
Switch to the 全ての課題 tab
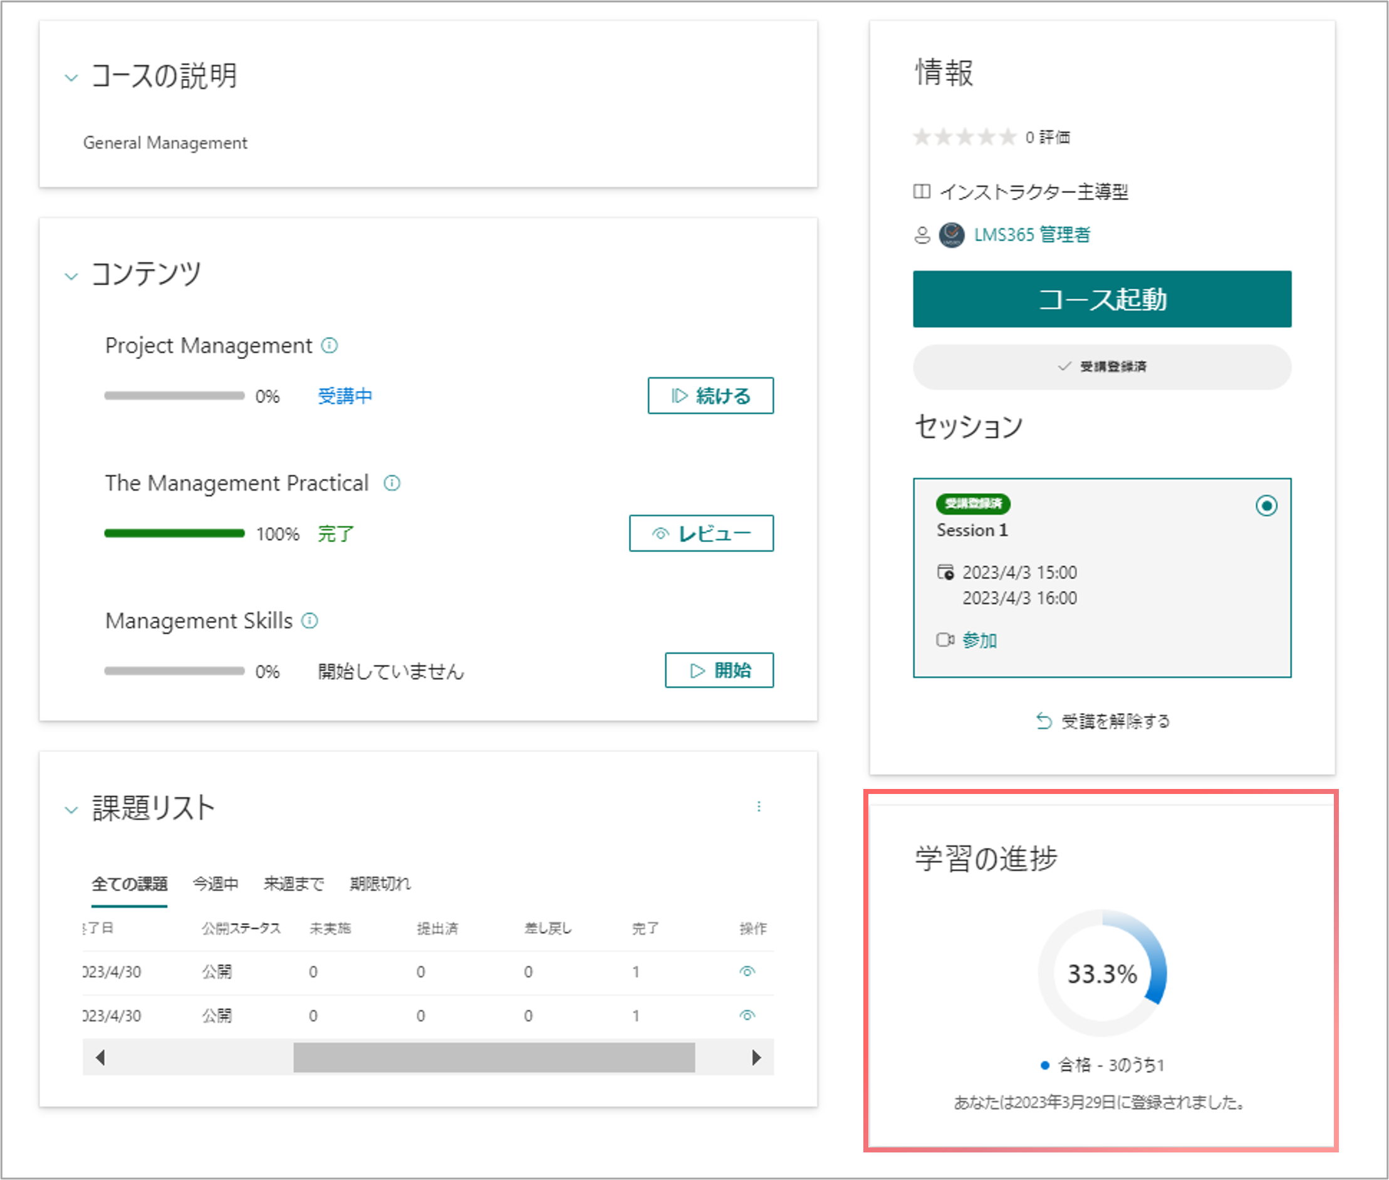tap(129, 884)
